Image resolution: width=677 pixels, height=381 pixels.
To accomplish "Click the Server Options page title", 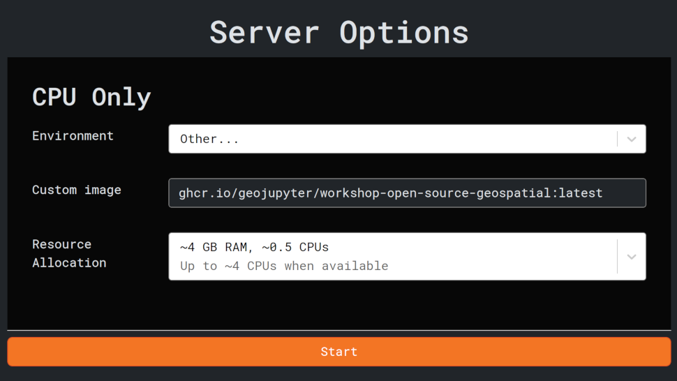I will 339,32.
